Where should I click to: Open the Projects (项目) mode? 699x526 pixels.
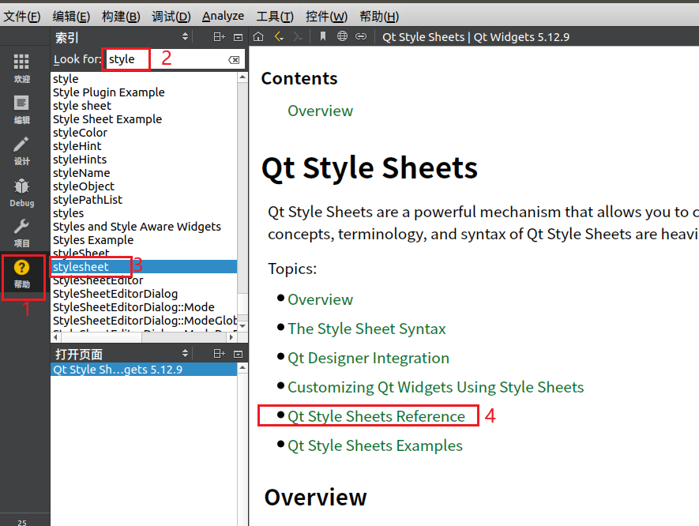tap(21, 233)
